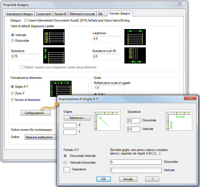The height and width of the screenshot is (187, 200).
Task: Click the Larghezza width preview image
Action: pos(135,37)
